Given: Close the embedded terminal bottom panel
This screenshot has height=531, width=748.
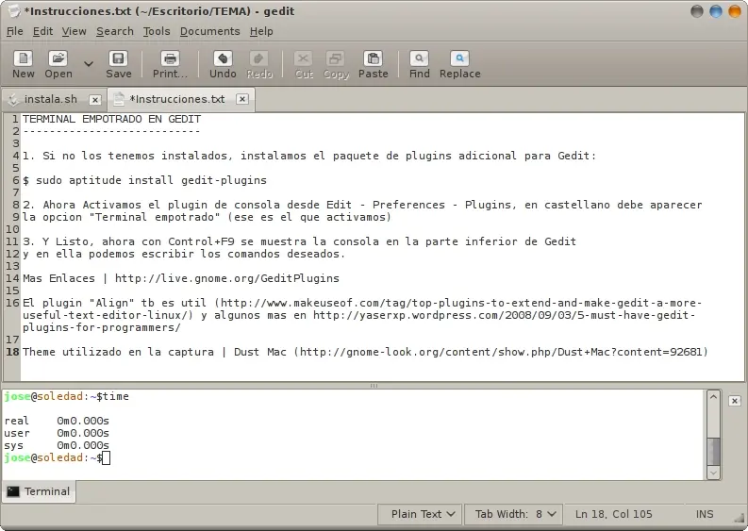Looking at the screenshot, I should (x=735, y=401).
